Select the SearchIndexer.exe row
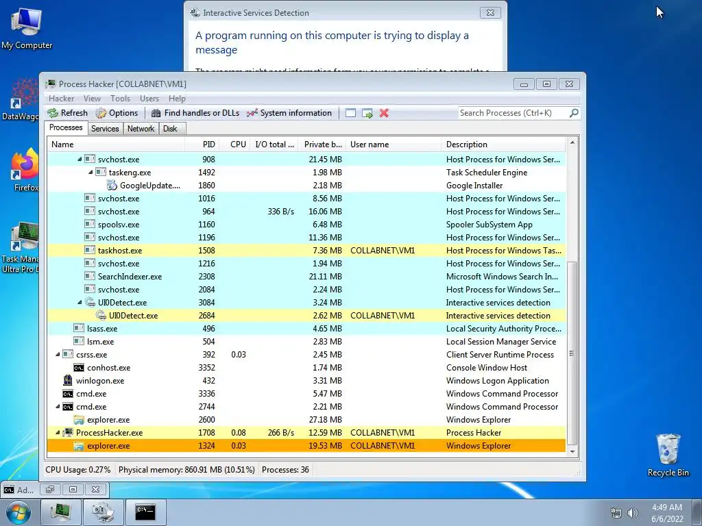The width and height of the screenshot is (702, 526). (x=306, y=277)
